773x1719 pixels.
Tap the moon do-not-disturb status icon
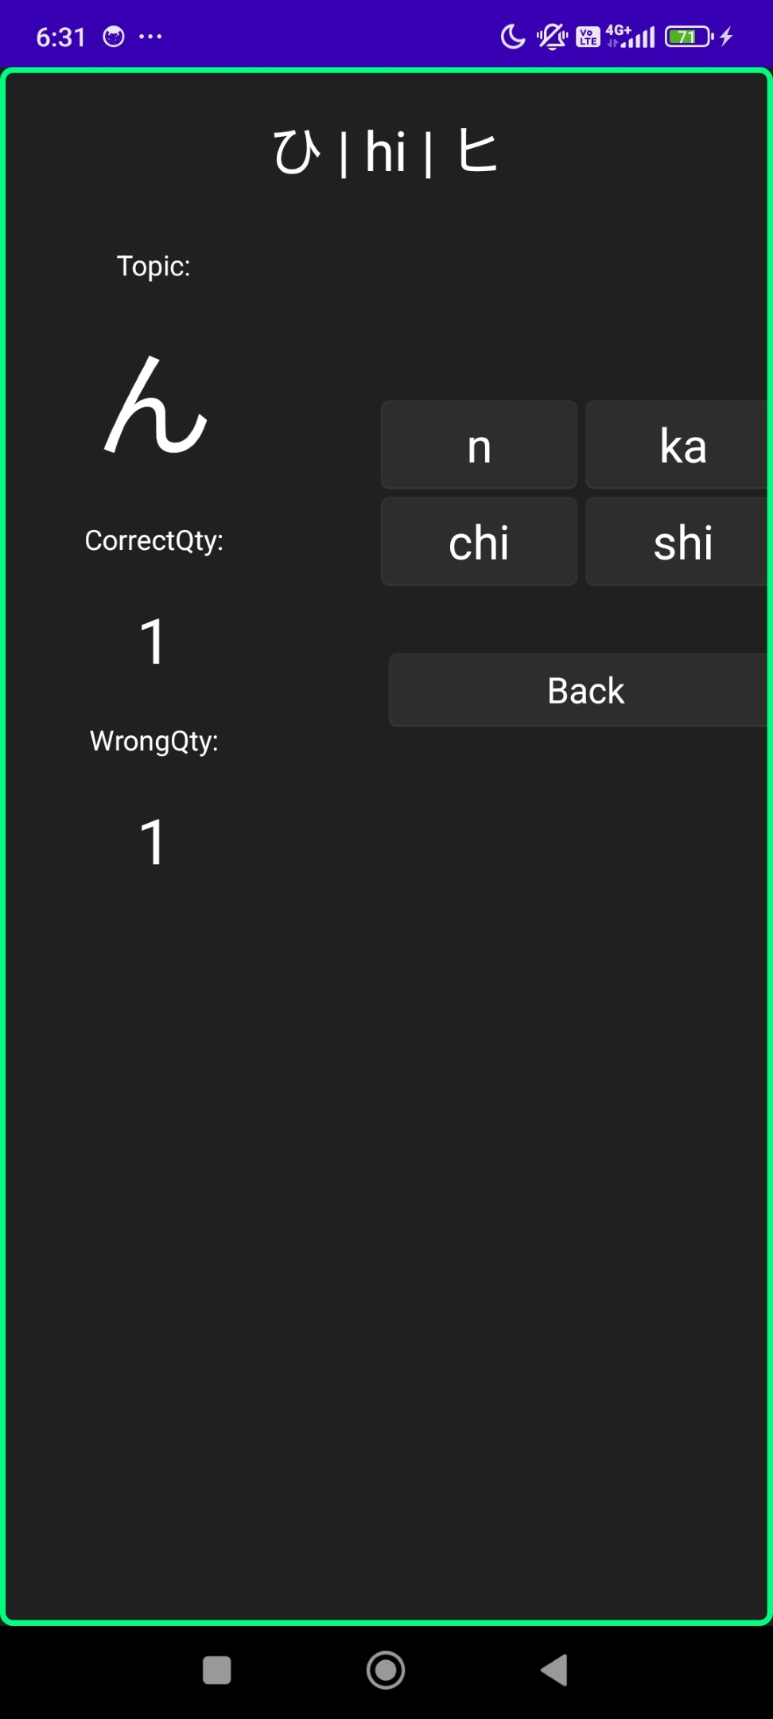coord(513,37)
